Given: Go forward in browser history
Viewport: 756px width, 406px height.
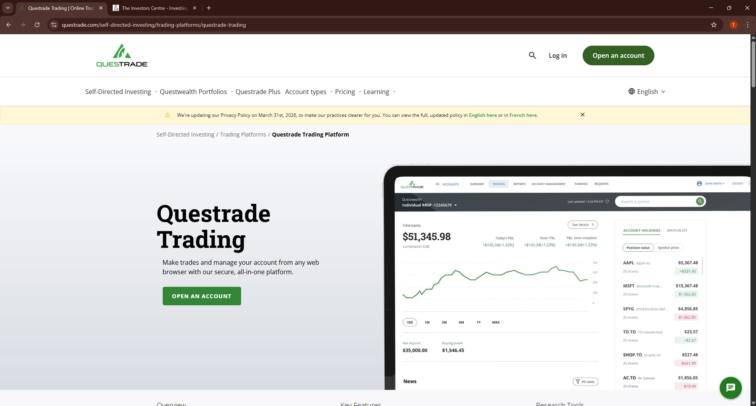Looking at the screenshot, I should click(23, 25).
